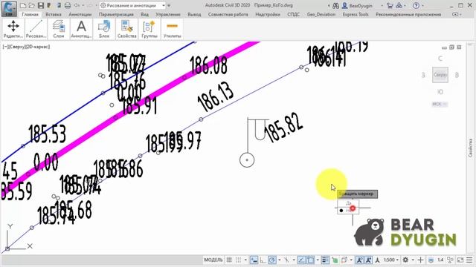
Task: Click the ViewCube east В compass letter
Action: pyautogui.click(x=457, y=75)
